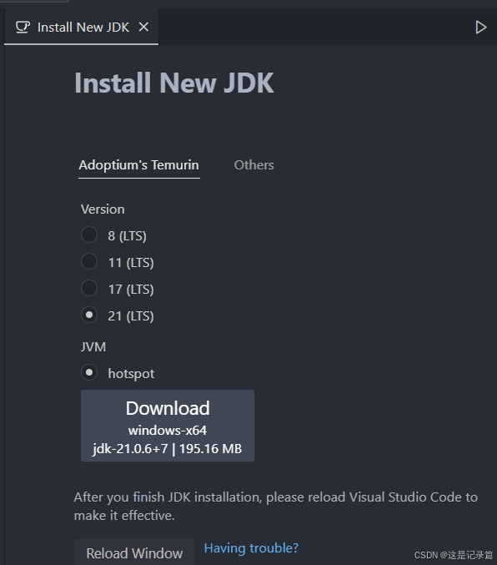Screen dimensions: 497x565
Task: Select the 21 (LTS) radio circle
Action: coord(89,315)
